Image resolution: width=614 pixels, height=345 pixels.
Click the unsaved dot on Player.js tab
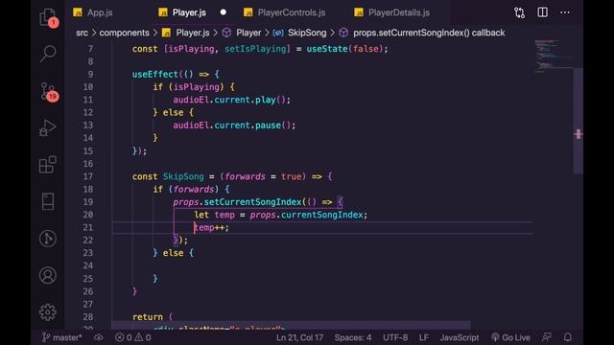(224, 12)
